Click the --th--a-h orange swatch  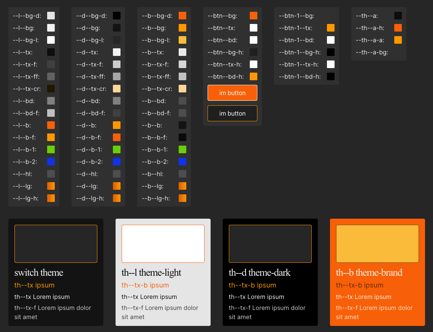(x=398, y=28)
